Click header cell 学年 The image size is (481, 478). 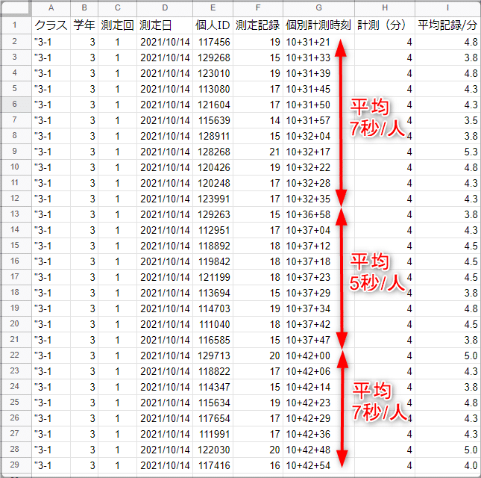click(x=84, y=25)
